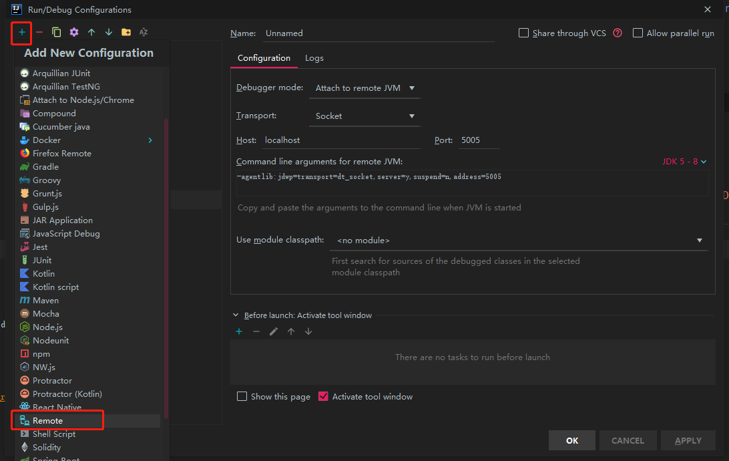Screen dimensions: 729x461
Task: Open the Edit Templates gear icon
Action: pyautogui.click(x=74, y=32)
